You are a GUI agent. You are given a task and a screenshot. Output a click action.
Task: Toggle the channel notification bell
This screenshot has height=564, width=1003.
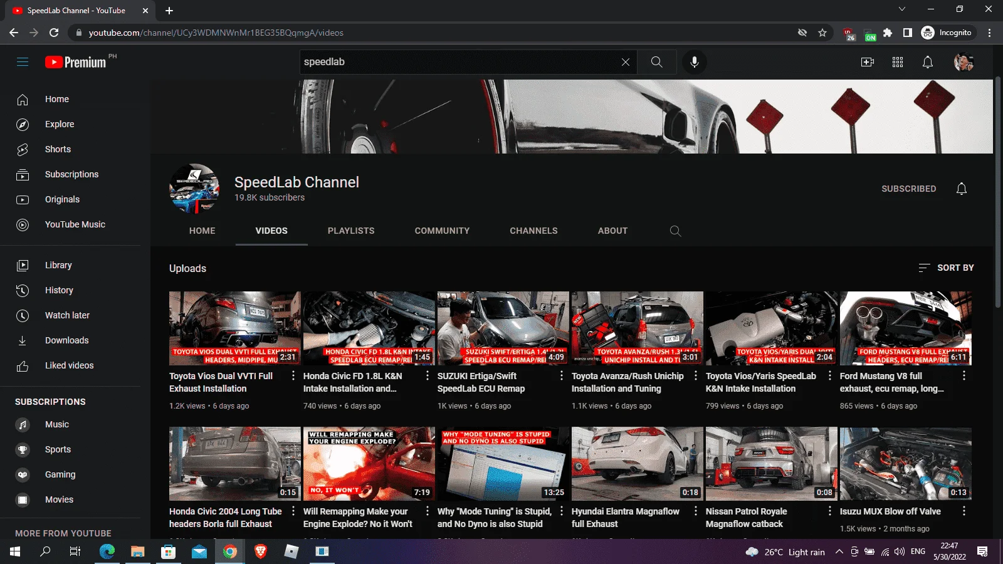pos(962,189)
